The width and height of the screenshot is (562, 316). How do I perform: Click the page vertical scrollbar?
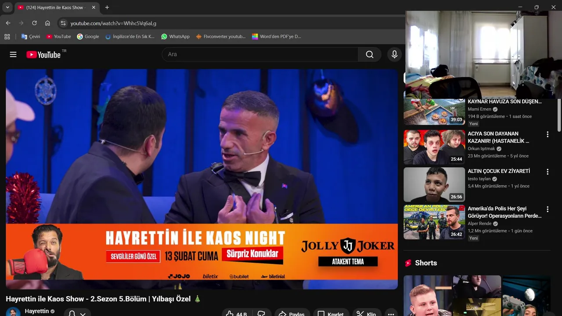[x=559, y=114]
